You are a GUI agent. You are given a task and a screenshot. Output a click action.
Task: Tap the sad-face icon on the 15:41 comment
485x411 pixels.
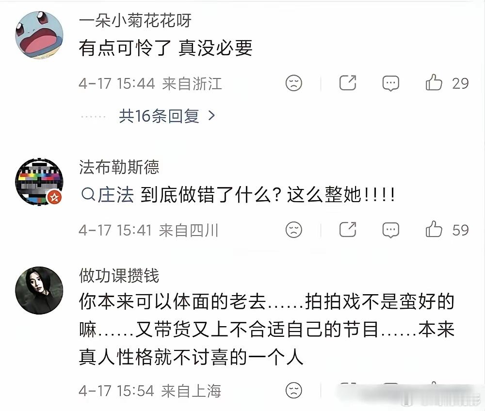(x=293, y=230)
